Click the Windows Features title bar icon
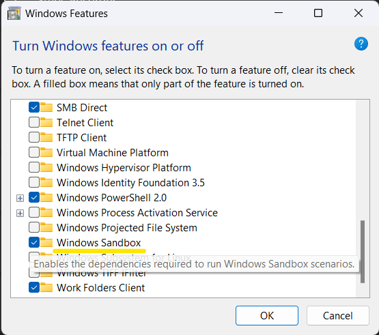Screen dimensions: 379x335 (14, 13)
